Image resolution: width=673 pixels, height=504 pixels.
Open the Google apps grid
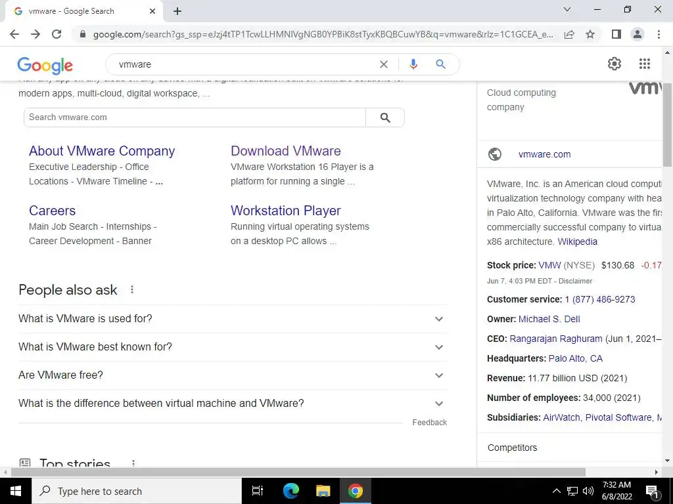645,64
